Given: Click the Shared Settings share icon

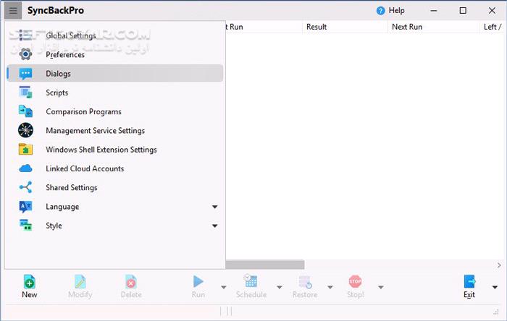Looking at the screenshot, I should pos(25,187).
